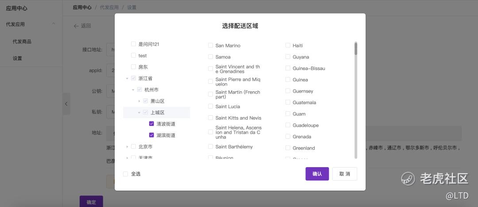Check Saint Vincent and the Grenadines
This screenshot has width=478, height=207.
(210, 69)
